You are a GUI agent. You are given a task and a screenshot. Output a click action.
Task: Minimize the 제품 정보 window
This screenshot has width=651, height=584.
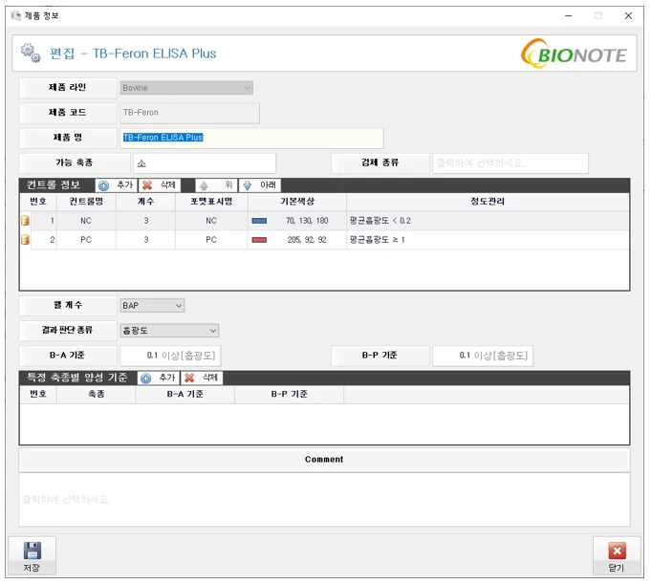(569, 16)
